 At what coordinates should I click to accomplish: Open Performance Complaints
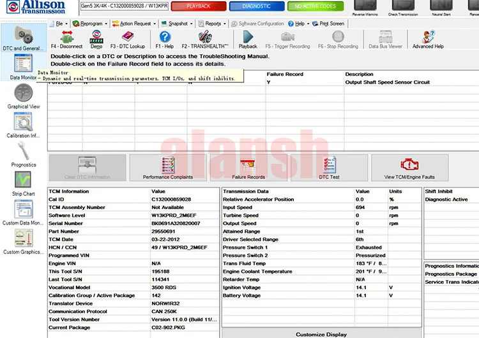pyautogui.click(x=168, y=168)
